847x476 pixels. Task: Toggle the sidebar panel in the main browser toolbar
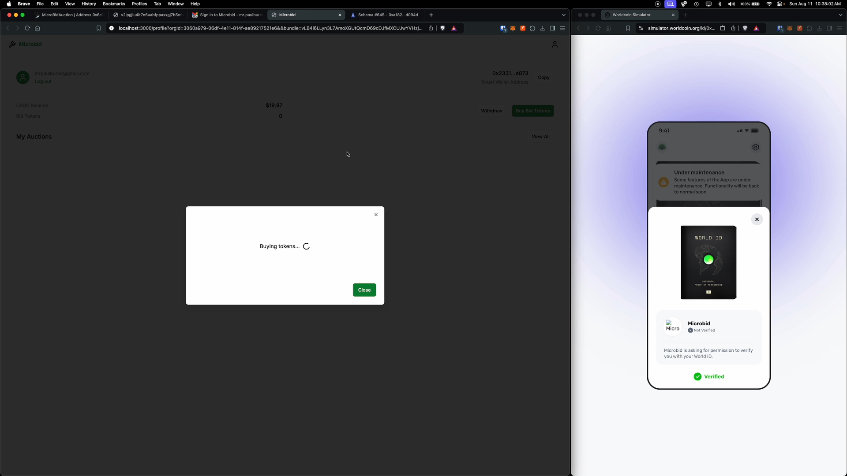pos(552,28)
